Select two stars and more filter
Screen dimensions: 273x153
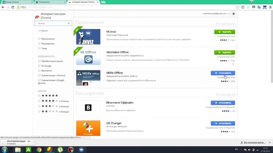(39, 111)
